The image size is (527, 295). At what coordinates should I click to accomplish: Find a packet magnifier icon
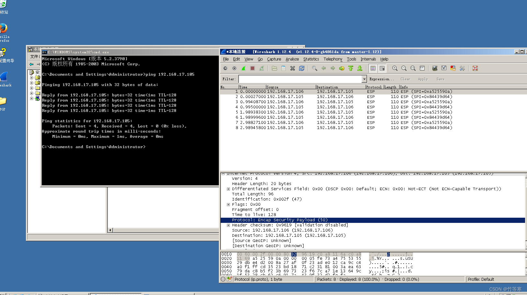click(x=315, y=68)
